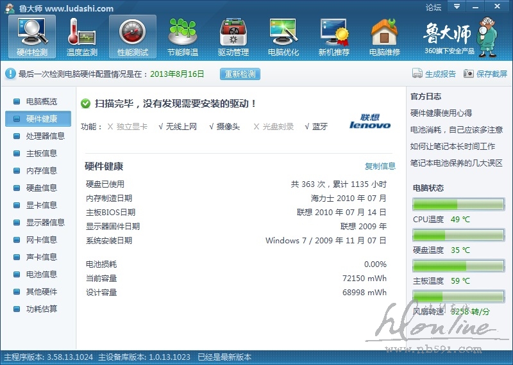513x365 pixels.
Task: Open 新机推荐 new PC recommendations
Action: click(334, 36)
